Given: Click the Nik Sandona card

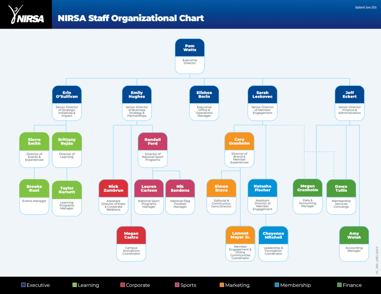Looking at the screenshot, I should [x=180, y=197].
